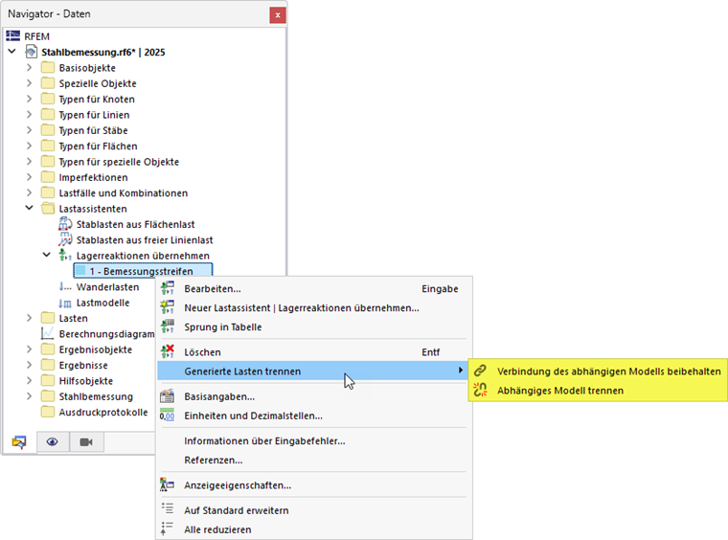This screenshot has height=540, width=728.
Task: Open the Navigator Data tab icon
Action: click(19, 441)
